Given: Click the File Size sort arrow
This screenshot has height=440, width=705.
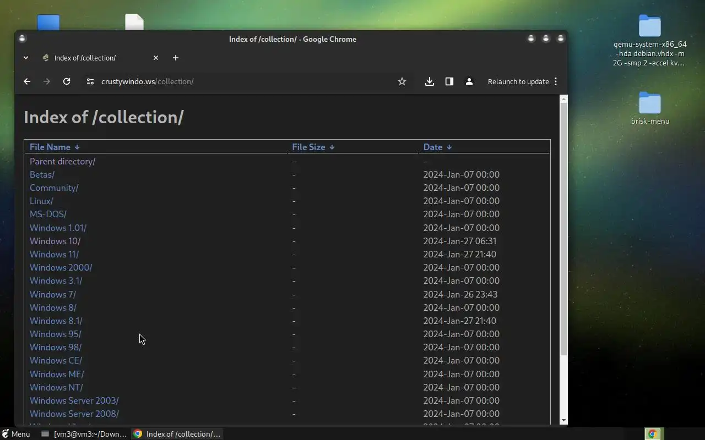Looking at the screenshot, I should [332, 147].
